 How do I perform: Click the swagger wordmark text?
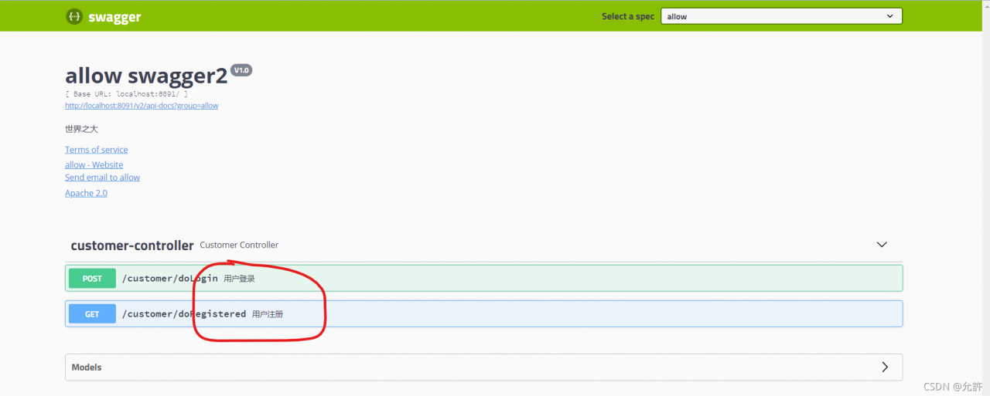tap(114, 16)
